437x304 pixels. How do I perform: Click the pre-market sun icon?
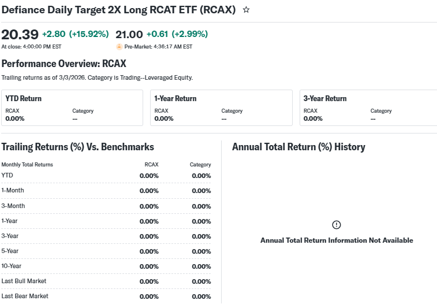pyautogui.click(x=119, y=46)
